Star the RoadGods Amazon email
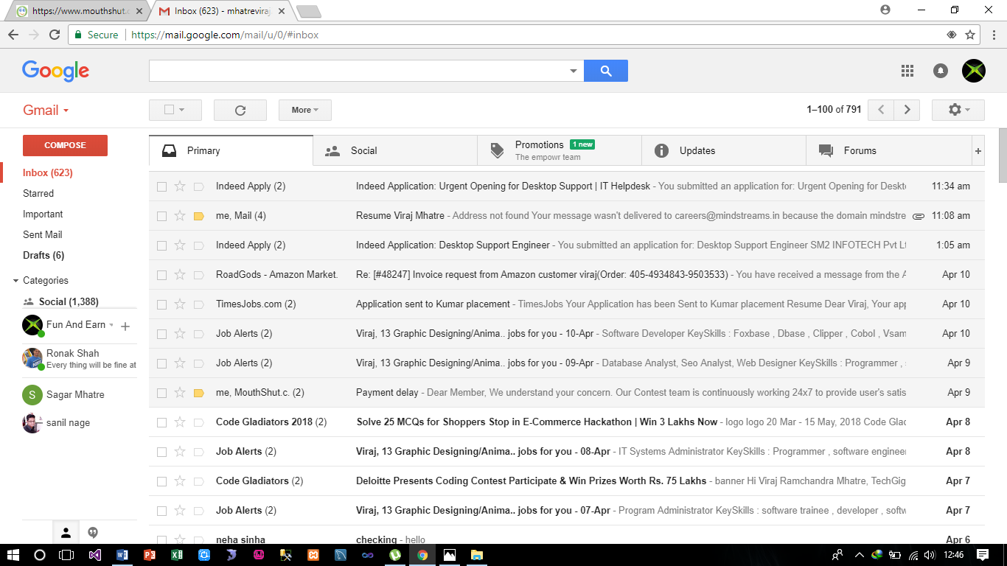1007x566 pixels. click(x=180, y=275)
